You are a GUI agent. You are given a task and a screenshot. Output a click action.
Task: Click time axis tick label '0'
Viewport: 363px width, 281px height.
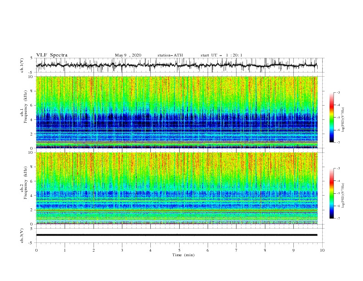click(36, 250)
